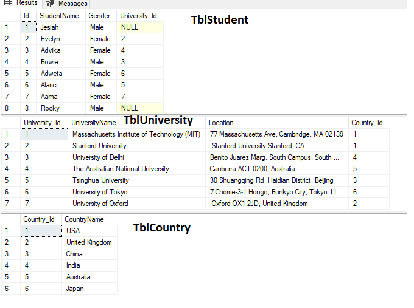Image resolution: width=414 pixels, height=308 pixels.
Task: Select the StudentName column header
Action: tap(61, 16)
